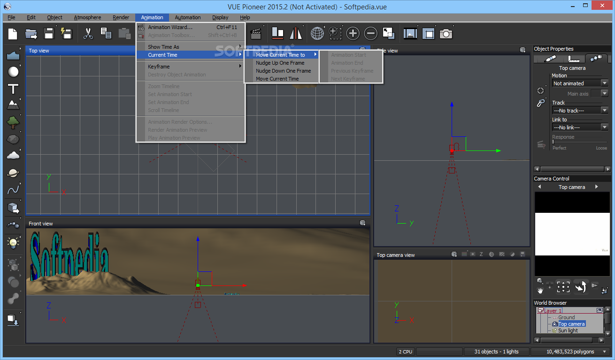615x360 pixels.
Task: Select the Water/terrain plane tool in left toolbar
Action: (x=13, y=55)
